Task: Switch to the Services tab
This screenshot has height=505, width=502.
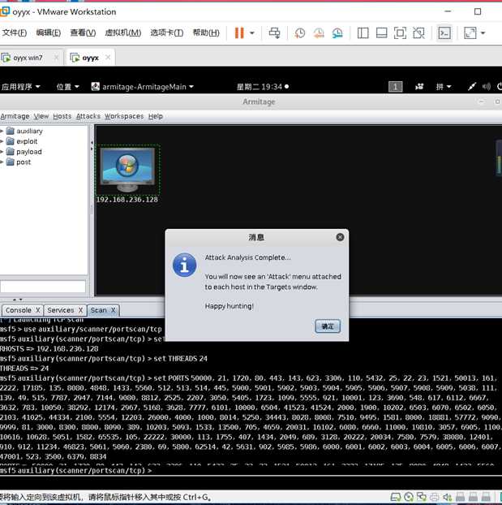Action: coord(61,310)
